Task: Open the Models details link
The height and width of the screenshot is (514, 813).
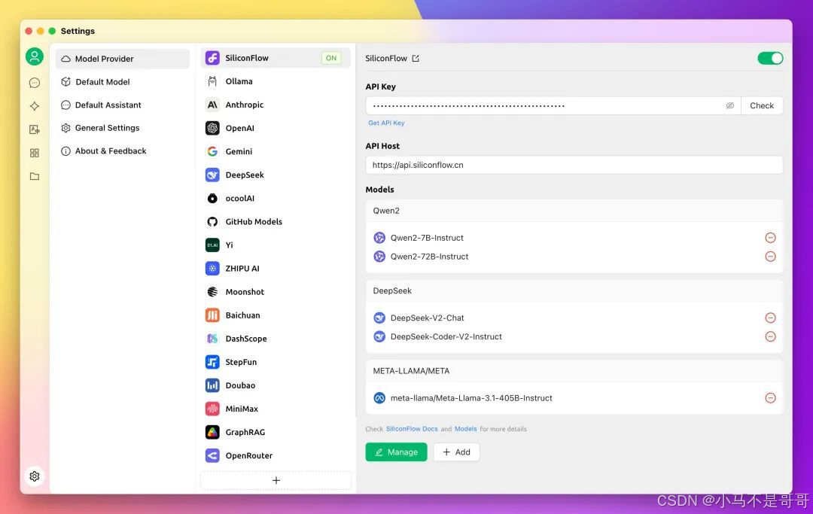Action: [x=466, y=429]
